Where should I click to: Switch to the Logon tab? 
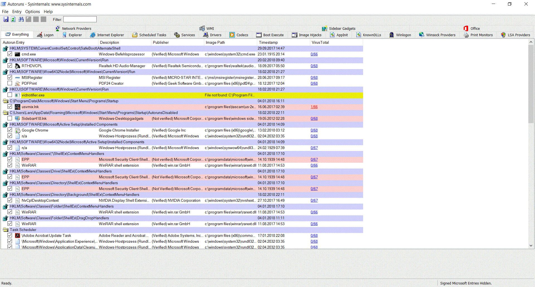click(45, 35)
